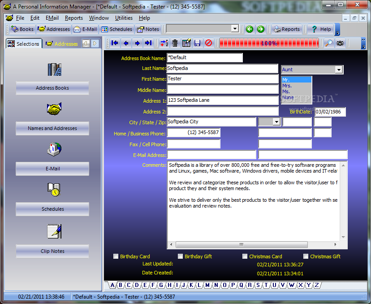Click the add new record icon
Screen dimensions: 371x304
[164, 43]
